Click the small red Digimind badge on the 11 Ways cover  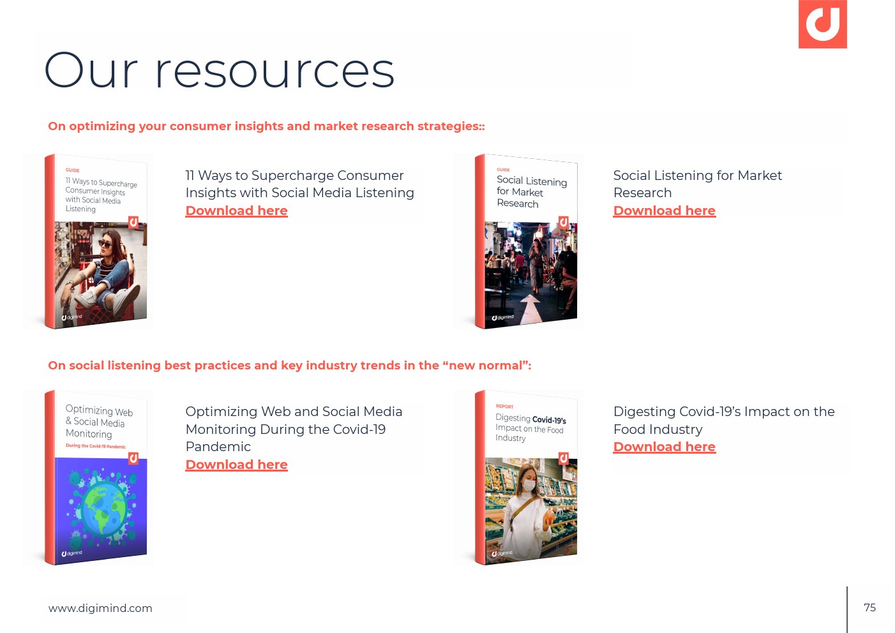tap(133, 222)
